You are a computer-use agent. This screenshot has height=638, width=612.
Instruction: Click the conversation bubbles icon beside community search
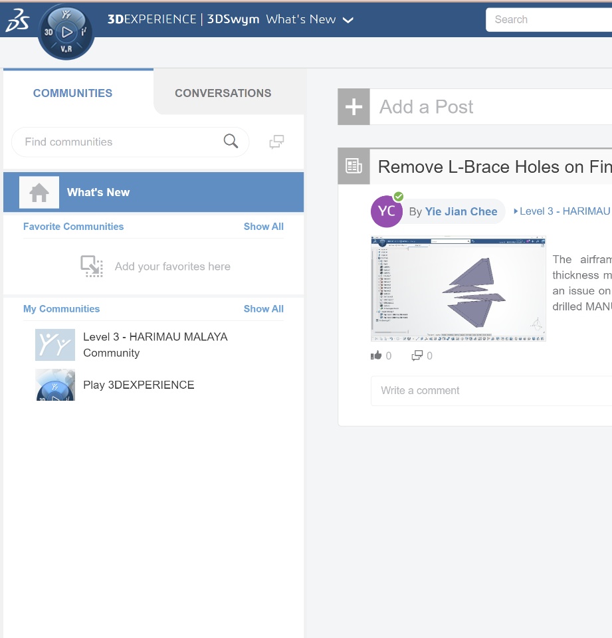276,142
